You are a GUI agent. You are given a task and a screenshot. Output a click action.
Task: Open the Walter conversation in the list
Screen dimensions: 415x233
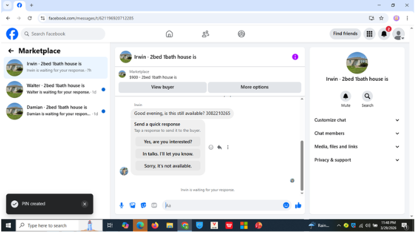click(x=56, y=90)
